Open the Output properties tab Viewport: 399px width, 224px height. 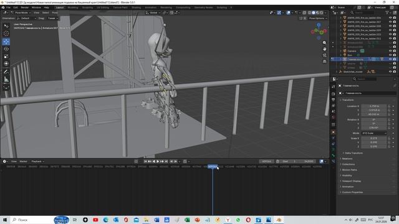(333, 100)
